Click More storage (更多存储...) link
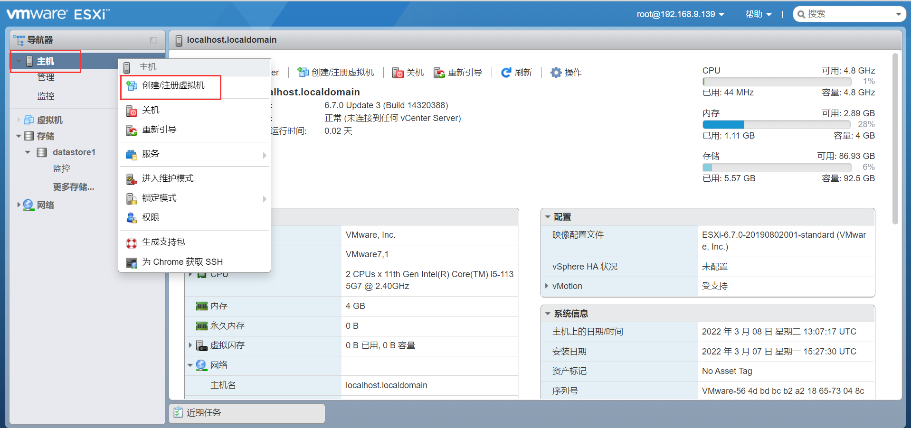The image size is (911, 428). coord(73,187)
